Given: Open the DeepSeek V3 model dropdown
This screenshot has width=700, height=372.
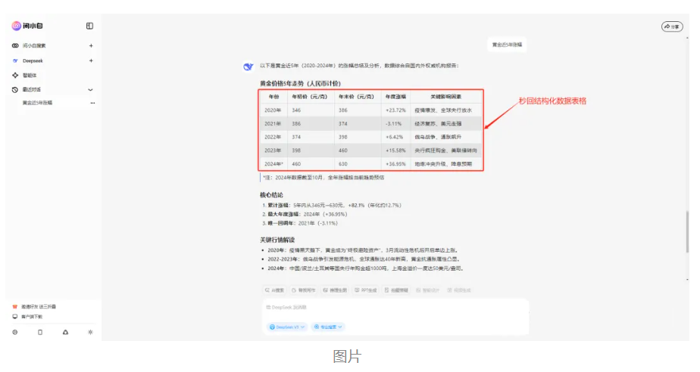Looking at the screenshot, I should click(x=287, y=327).
